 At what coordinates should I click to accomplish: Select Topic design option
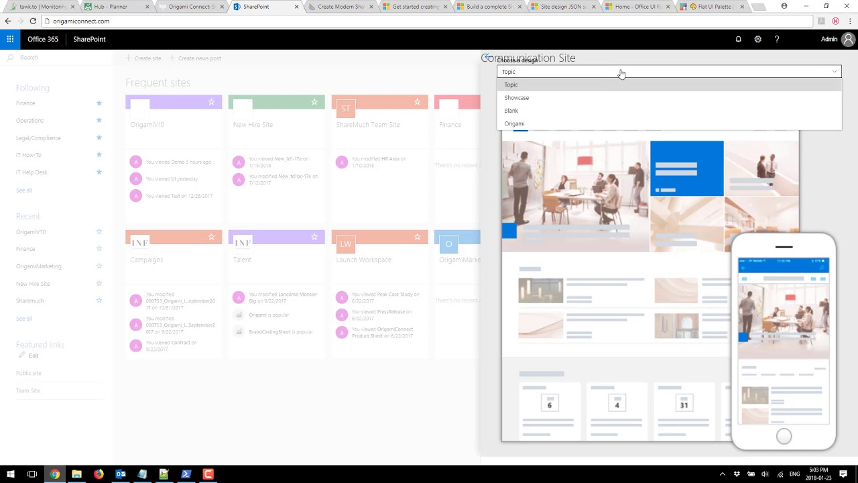[x=669, y=85]
